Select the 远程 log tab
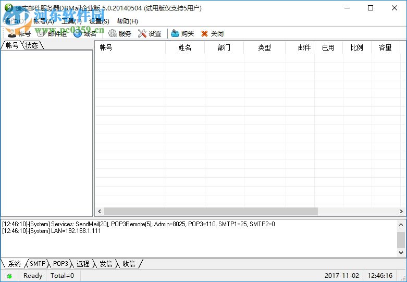 pos(83,264)
